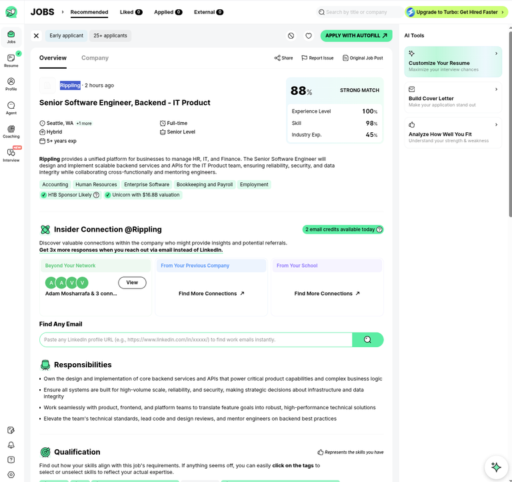Viewport: 512px width, 482px height.
Task: Click the Jobright bird logo
Action: 11,12
